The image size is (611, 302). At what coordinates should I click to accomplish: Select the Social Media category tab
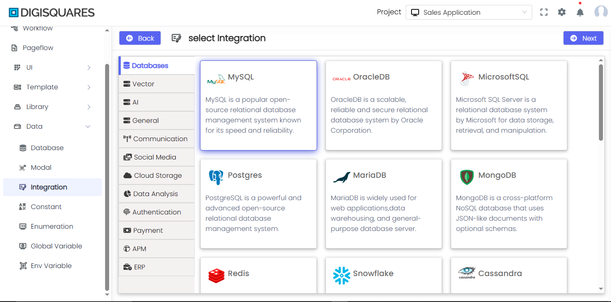point(157,157)
